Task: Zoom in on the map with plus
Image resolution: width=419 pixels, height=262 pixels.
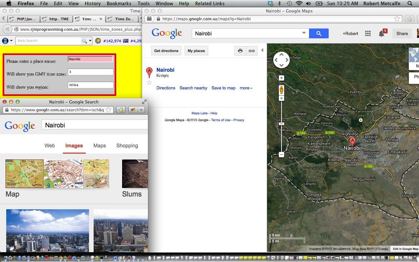Action: 282,99
